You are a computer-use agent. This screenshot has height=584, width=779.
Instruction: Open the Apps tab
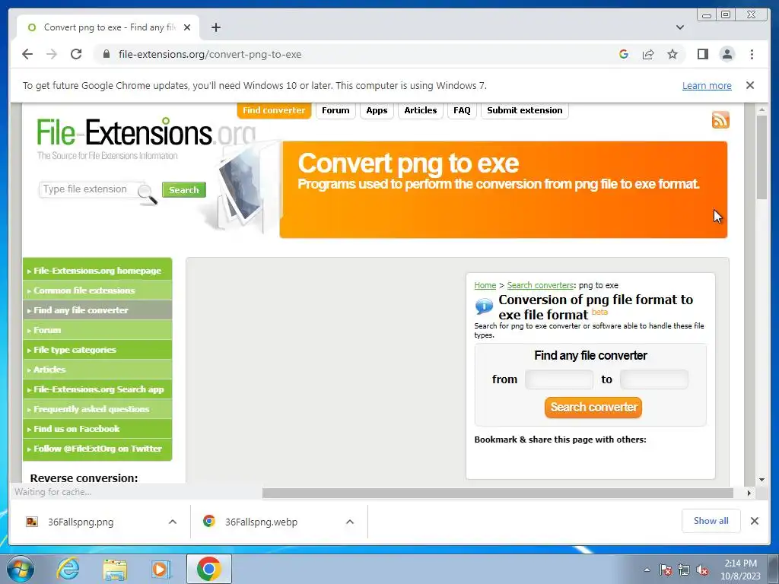click(x=377, y=110)
